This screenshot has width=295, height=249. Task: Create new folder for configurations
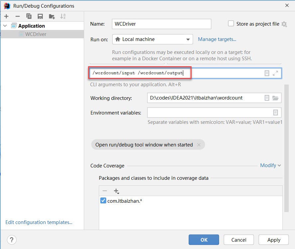[x=52, y=16]
